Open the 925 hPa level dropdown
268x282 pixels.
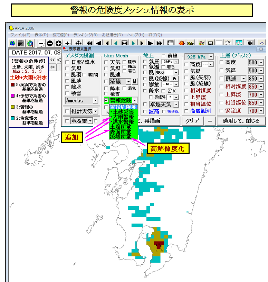(211, 57)
